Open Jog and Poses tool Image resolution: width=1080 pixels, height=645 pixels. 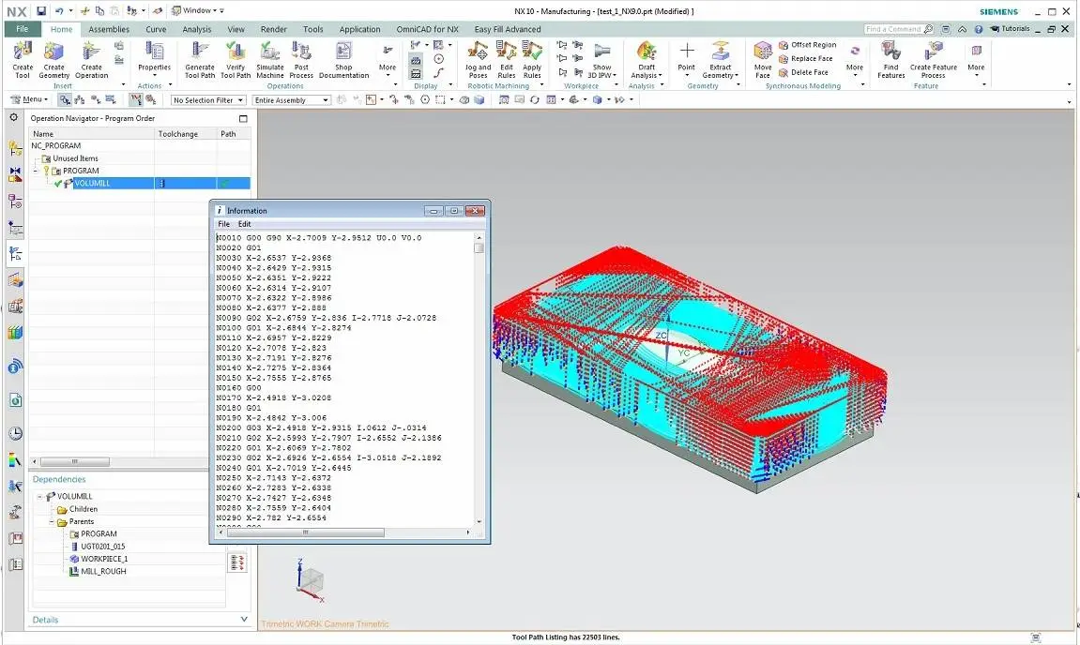(478, 60)
